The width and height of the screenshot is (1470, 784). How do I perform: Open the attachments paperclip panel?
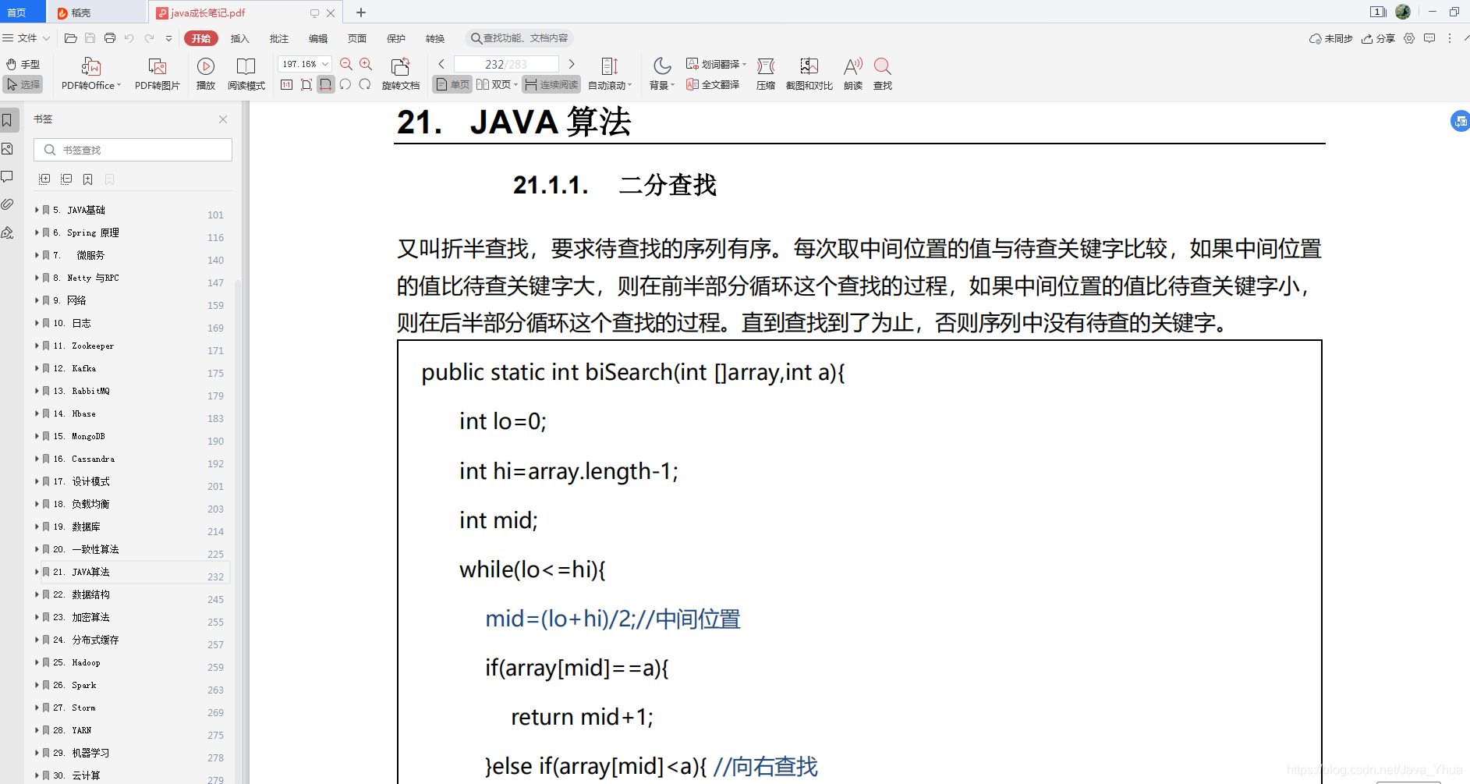tap(8, 204)
